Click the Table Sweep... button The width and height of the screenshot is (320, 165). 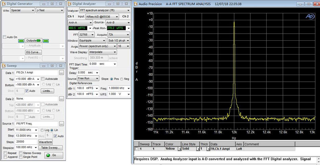[51, 148]
